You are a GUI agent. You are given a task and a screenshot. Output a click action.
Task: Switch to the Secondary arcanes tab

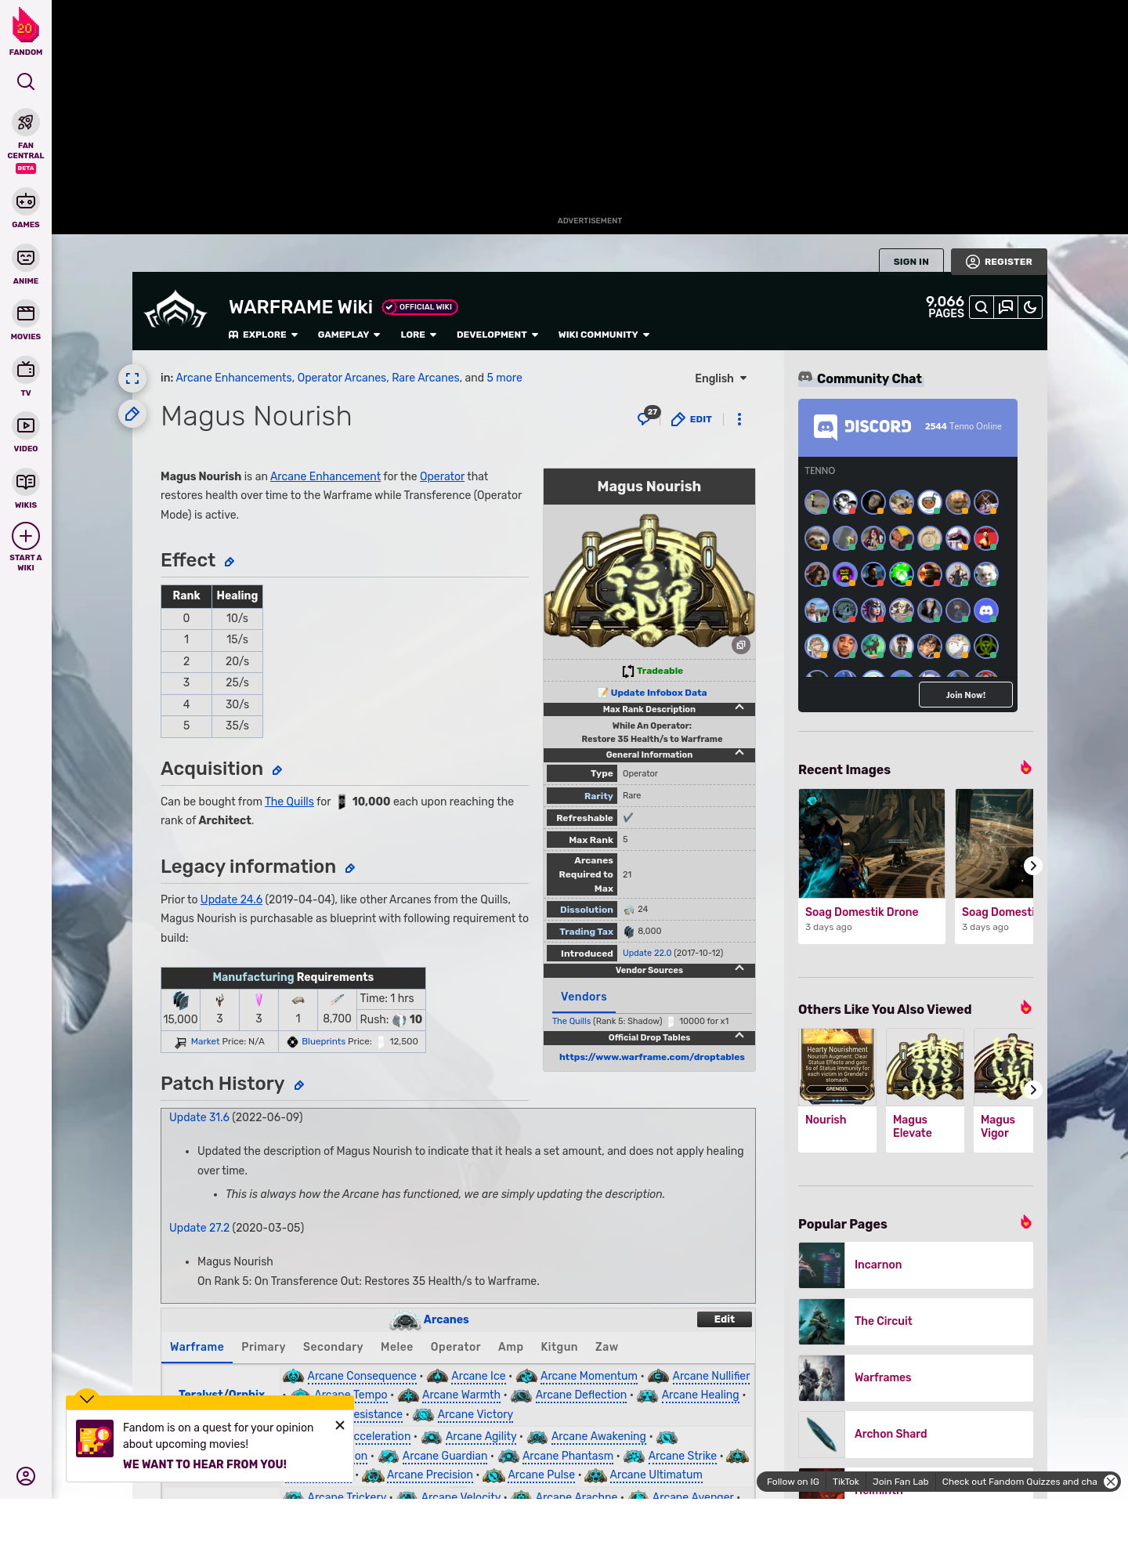333,1347
